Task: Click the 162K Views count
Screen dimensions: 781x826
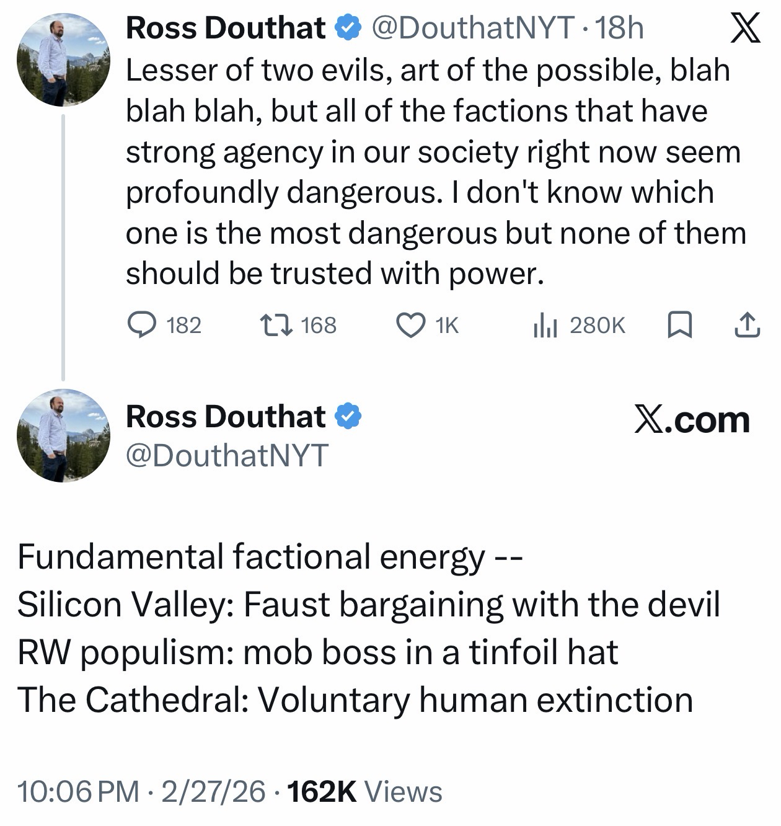Action: coord(365,792)
